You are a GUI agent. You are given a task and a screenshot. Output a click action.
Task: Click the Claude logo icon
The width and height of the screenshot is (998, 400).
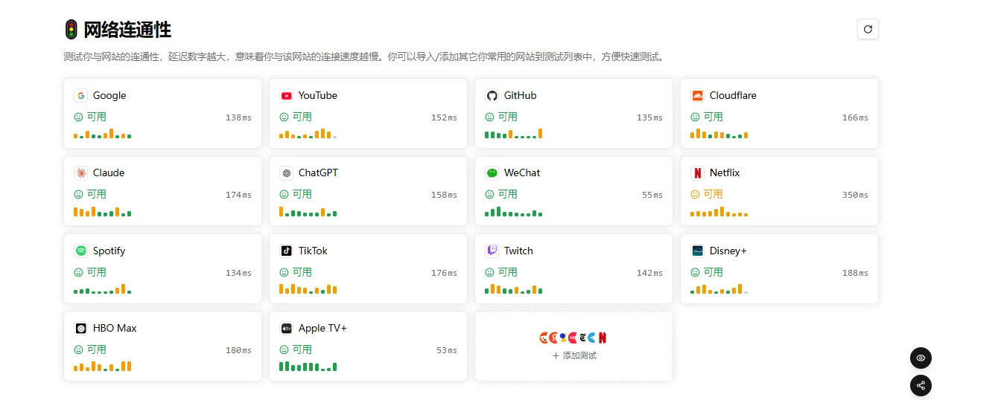[x=80, y=172]
